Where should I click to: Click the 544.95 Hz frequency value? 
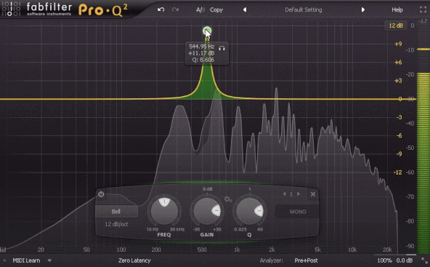(x=202, y=47)
